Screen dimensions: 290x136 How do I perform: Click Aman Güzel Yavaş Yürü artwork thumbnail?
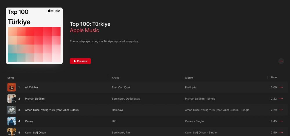click(12, 110)
